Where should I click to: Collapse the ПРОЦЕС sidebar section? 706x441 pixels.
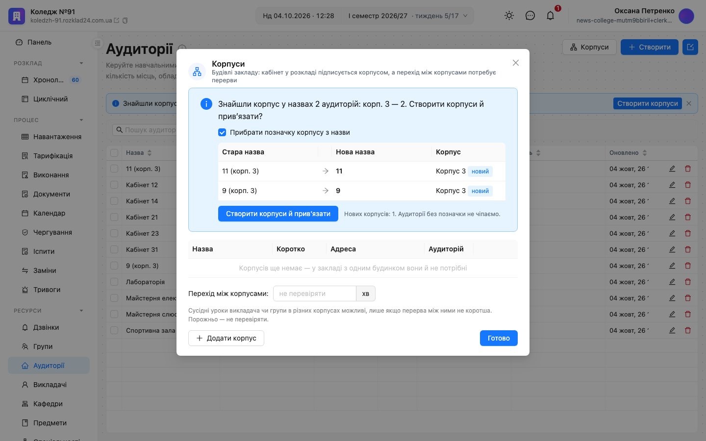(x=81, y=120)
